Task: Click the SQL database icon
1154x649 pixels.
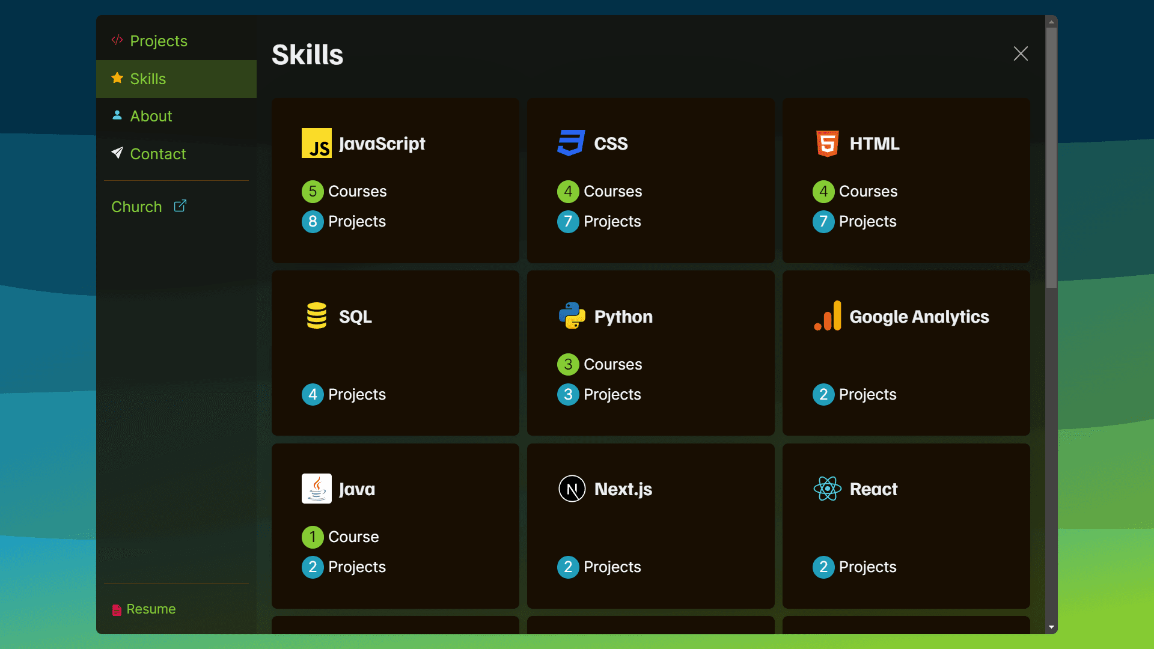Action: (x=317, y=315)
